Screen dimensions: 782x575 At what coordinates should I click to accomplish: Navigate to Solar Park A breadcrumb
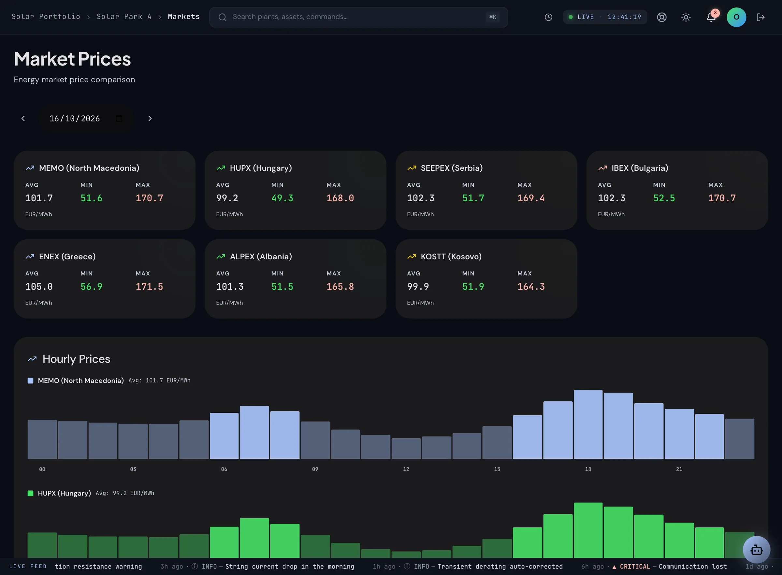click(124, 16)
